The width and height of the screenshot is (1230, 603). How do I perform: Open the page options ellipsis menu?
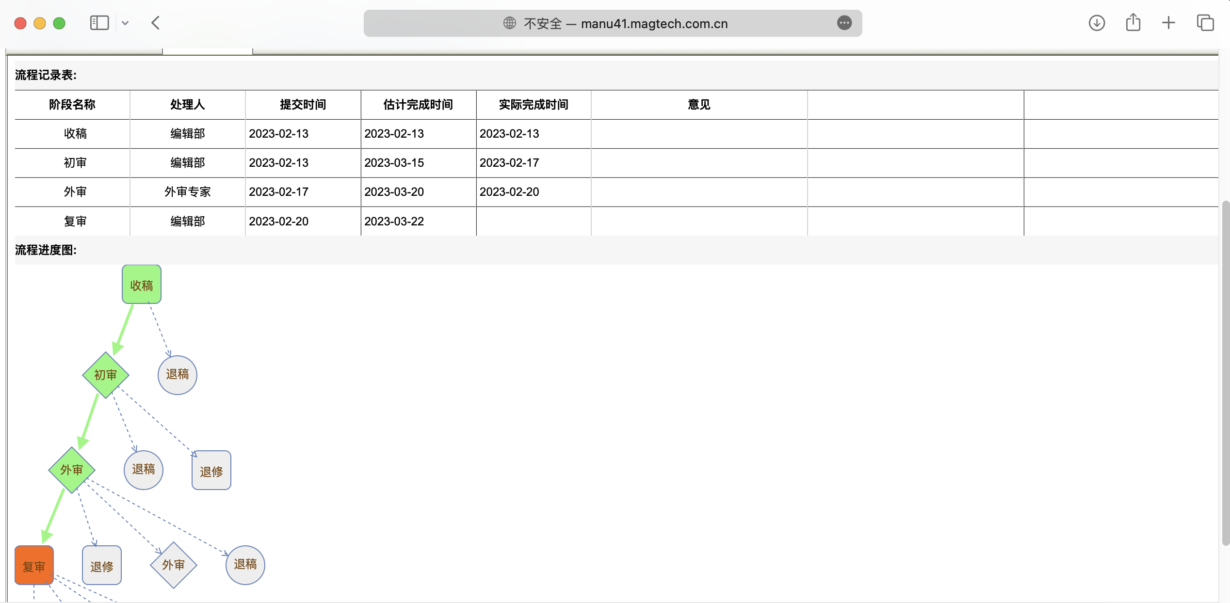(x=844, y=23)
